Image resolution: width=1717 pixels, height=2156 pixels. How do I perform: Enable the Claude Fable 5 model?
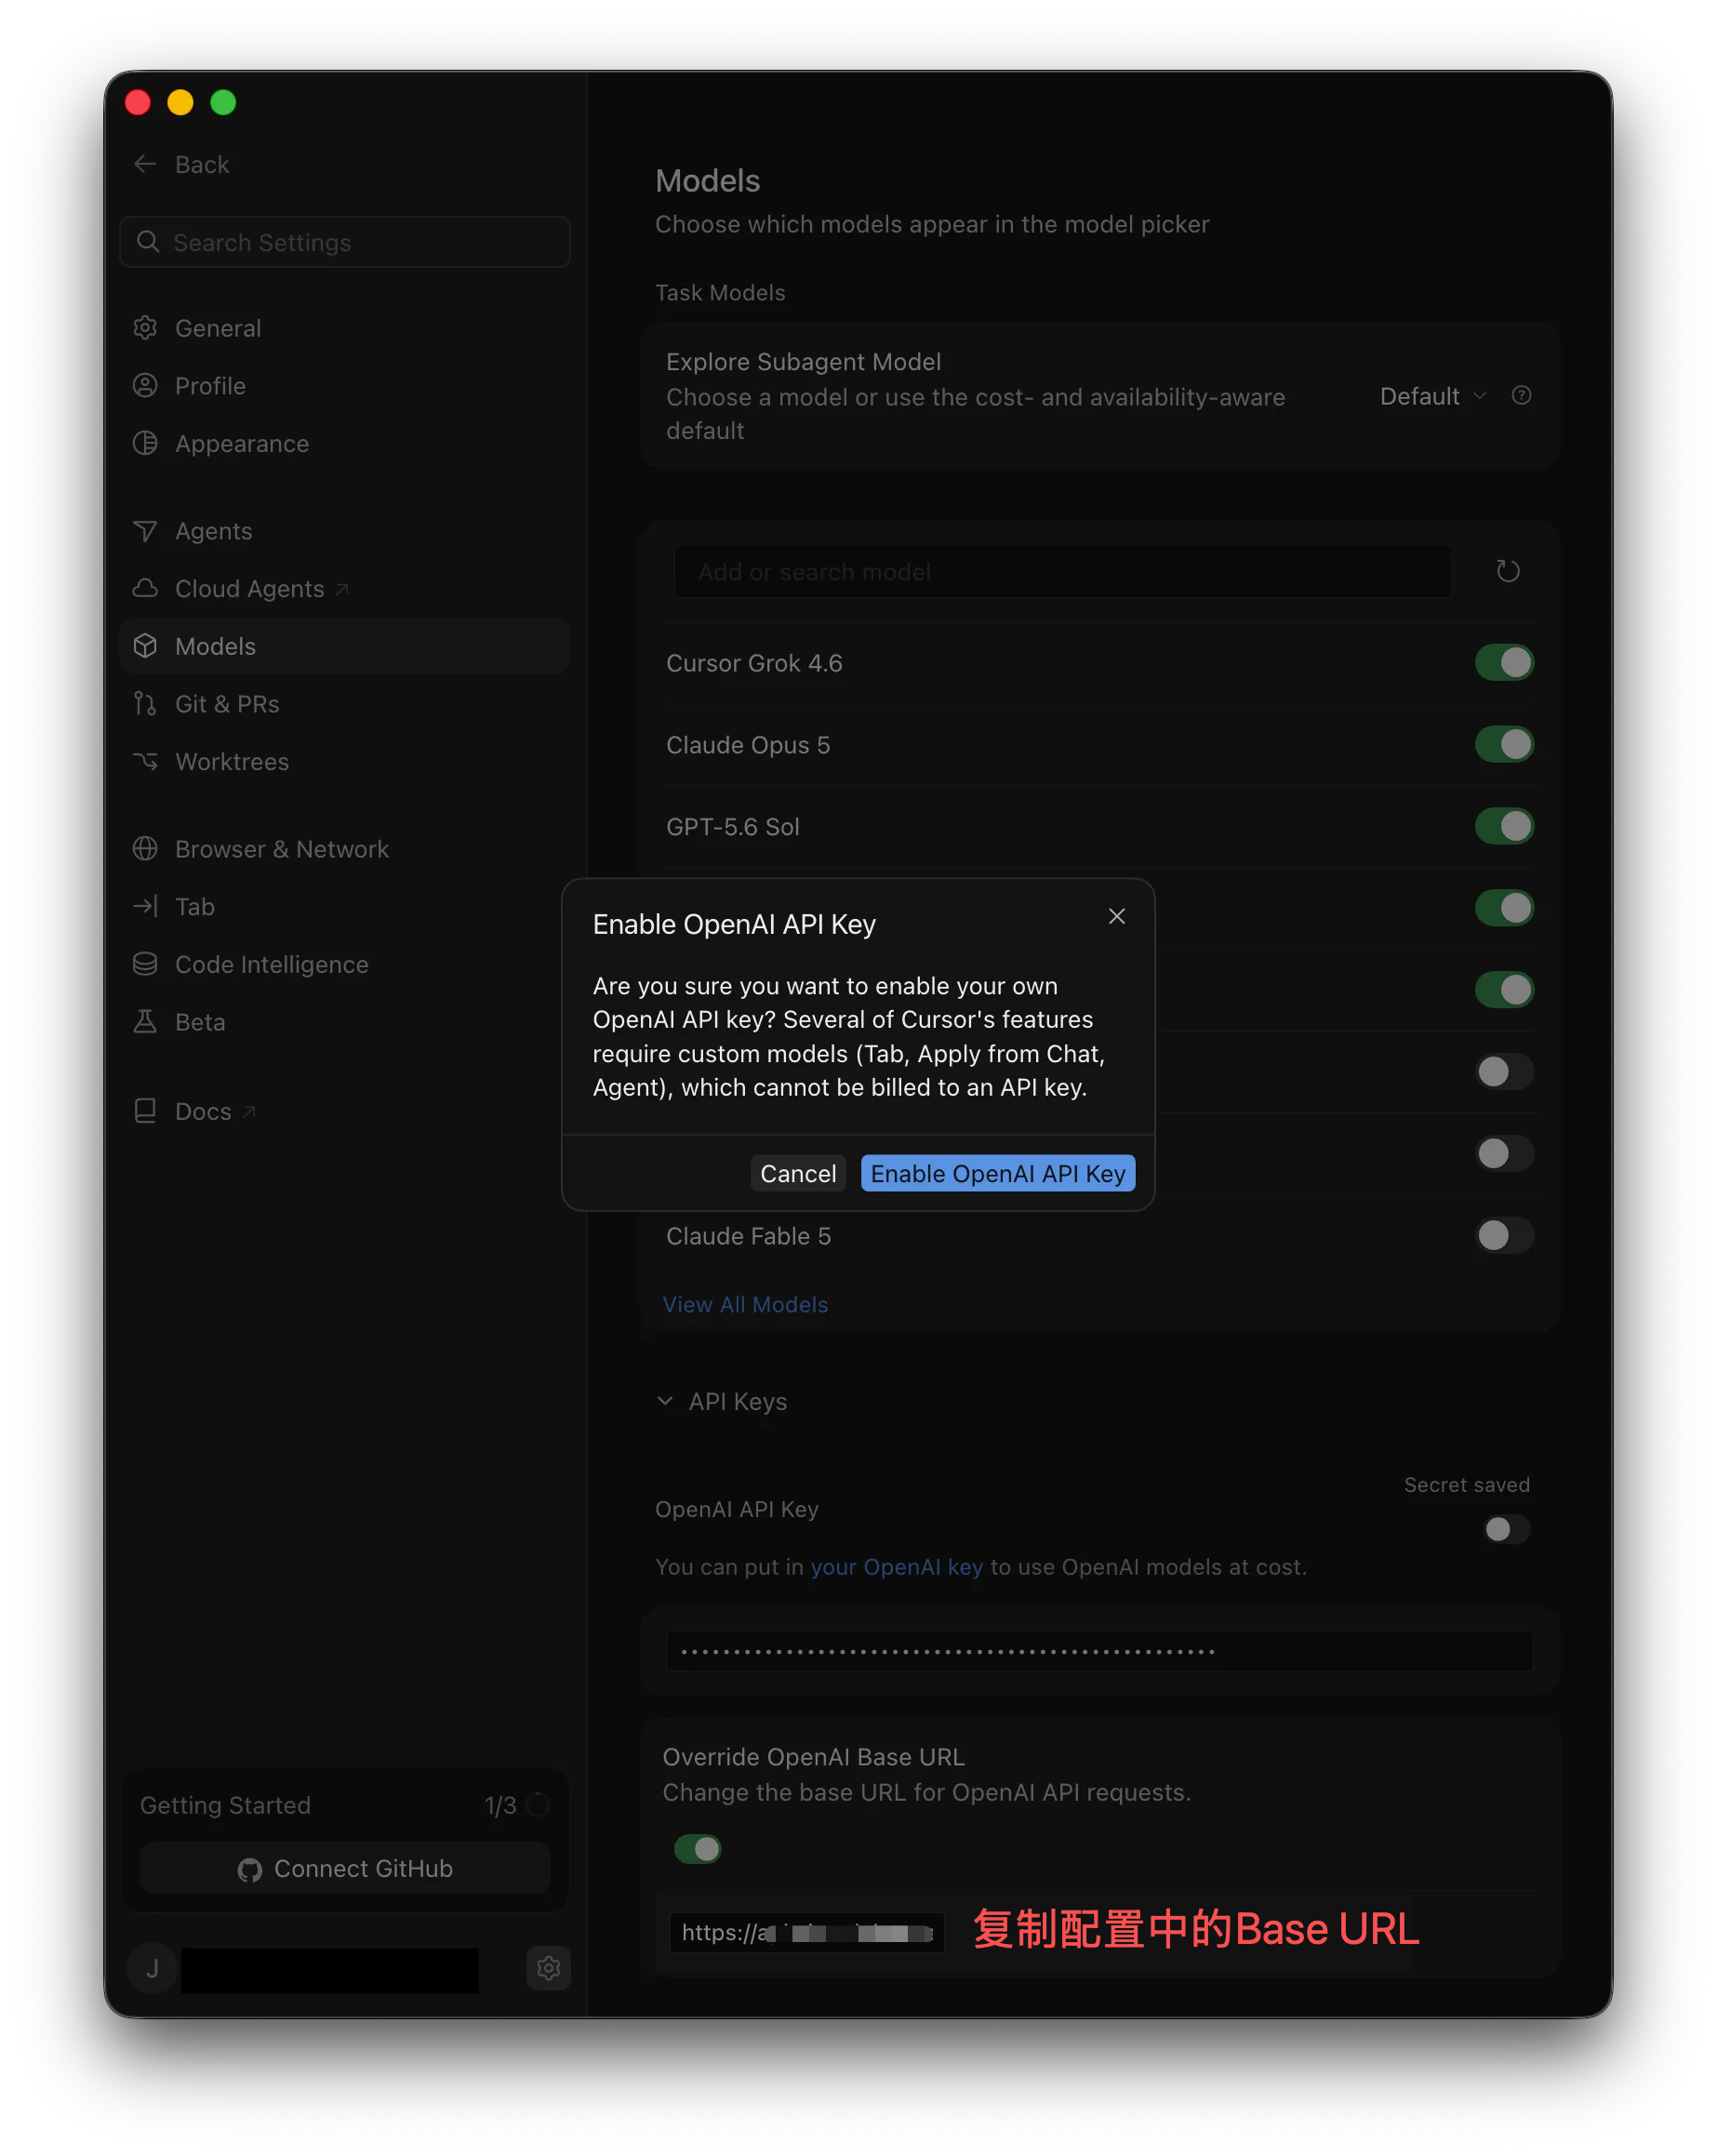point(1504,1236)
